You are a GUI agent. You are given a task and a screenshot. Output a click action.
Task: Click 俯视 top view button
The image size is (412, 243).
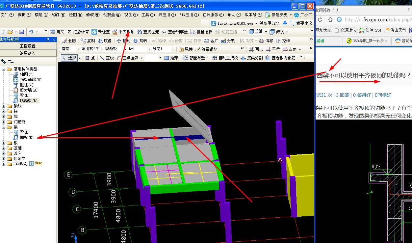tap(277, 32)
